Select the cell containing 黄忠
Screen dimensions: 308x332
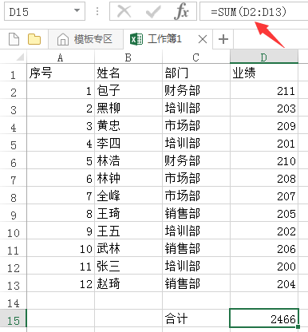(x=128, y=125)
